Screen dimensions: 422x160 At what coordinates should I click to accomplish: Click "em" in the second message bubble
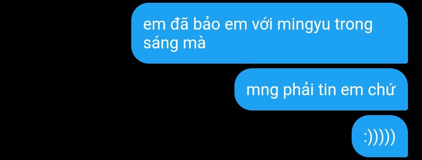point(352,91)
